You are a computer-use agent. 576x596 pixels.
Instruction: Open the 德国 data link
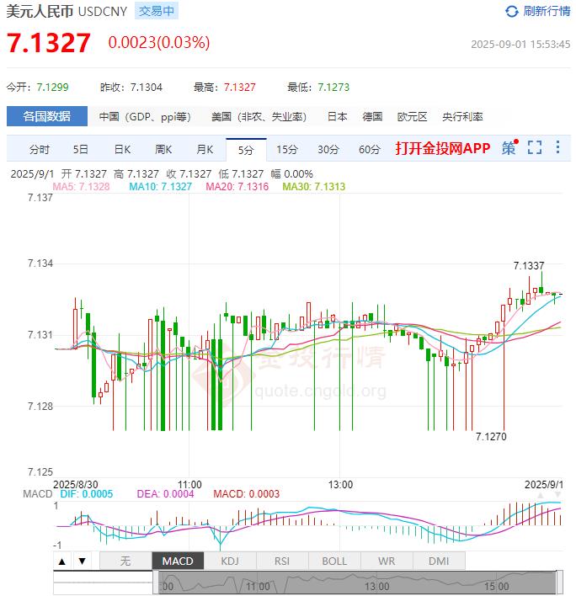pos(372,117)
